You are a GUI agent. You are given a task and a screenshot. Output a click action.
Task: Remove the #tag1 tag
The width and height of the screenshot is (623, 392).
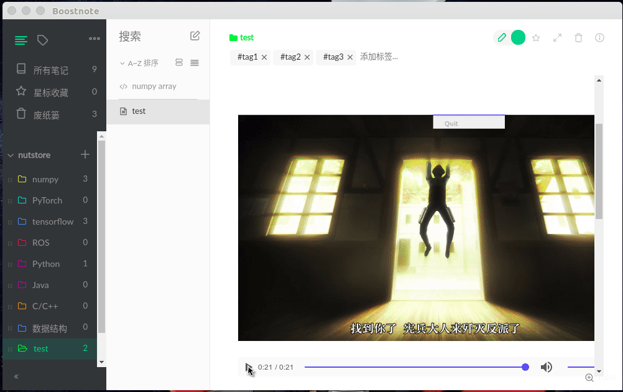(264, 57)
